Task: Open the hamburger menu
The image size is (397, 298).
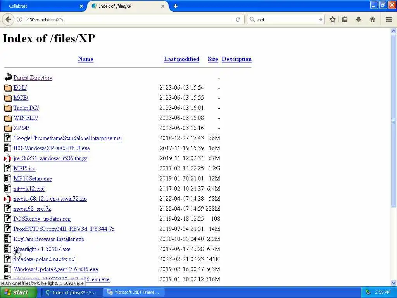Action: (x=389, y=19)
